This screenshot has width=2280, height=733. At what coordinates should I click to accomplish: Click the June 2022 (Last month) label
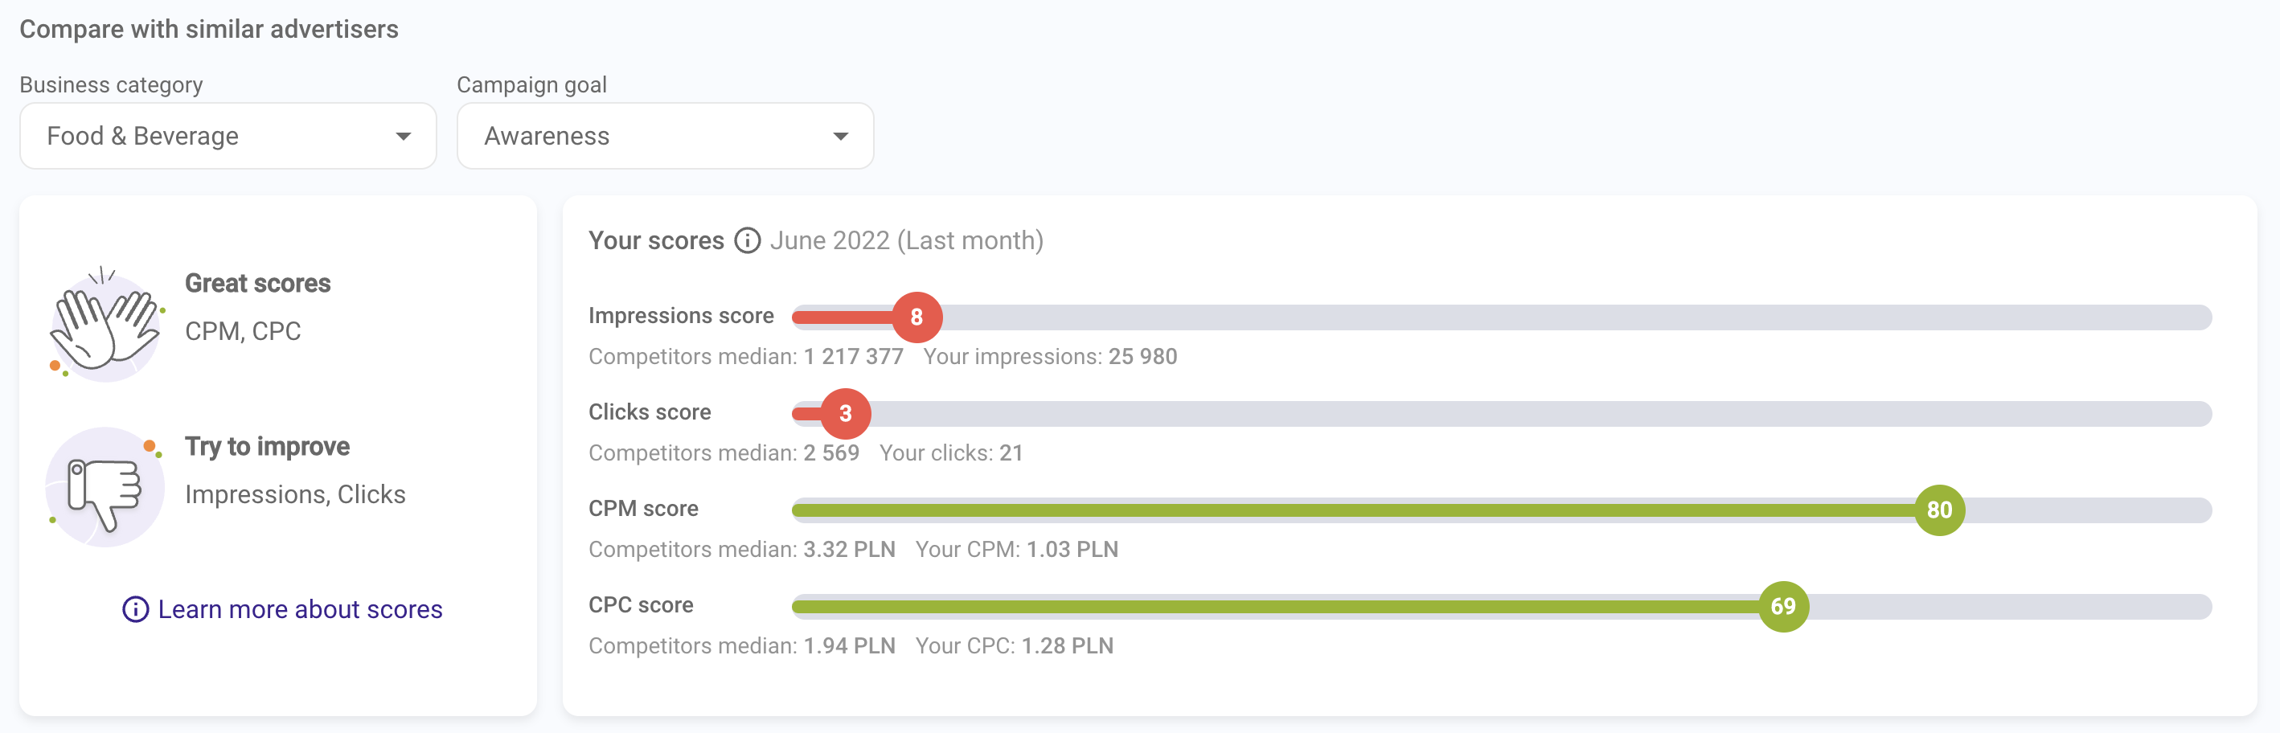906,241
